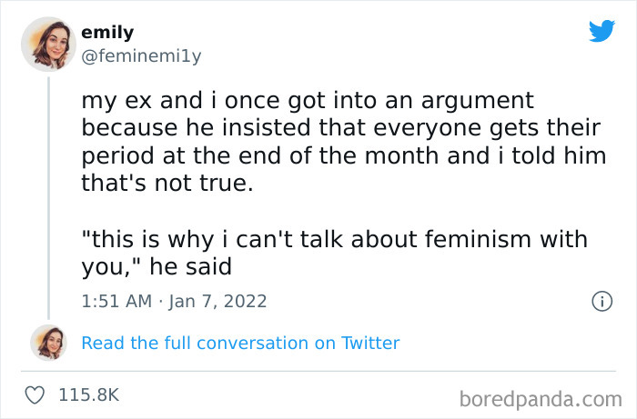Click the "1:51 AM" time in the timestamp

coord(116,301)
